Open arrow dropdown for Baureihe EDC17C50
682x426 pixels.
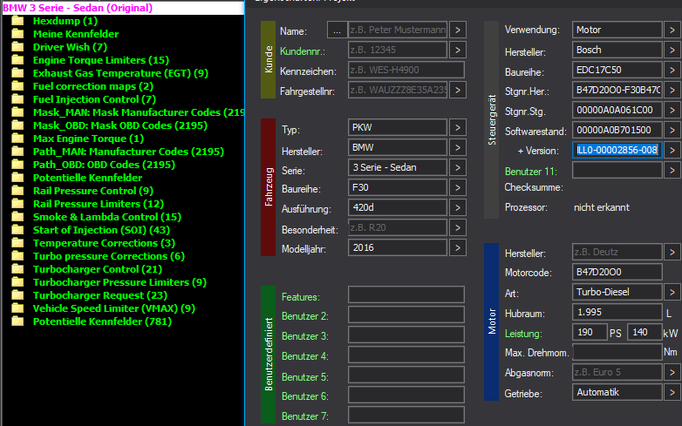point(672,70)
